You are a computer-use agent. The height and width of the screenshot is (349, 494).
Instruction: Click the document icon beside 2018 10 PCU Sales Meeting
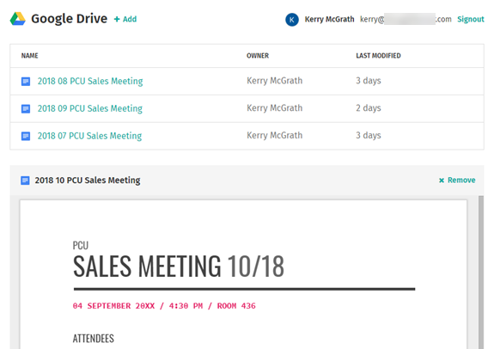click(25, 181)
